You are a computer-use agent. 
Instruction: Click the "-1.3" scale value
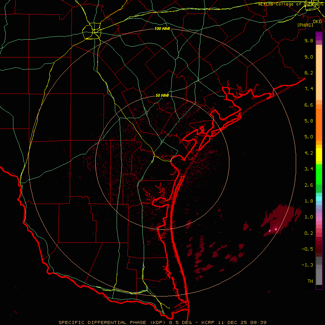(x=307, y=265)
